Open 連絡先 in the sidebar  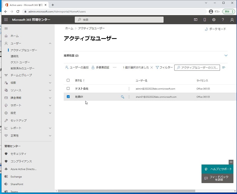(15, 56)
